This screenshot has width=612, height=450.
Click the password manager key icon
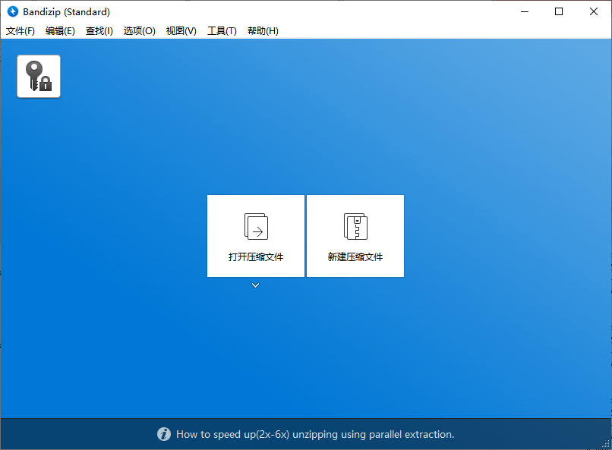point(38,76)
